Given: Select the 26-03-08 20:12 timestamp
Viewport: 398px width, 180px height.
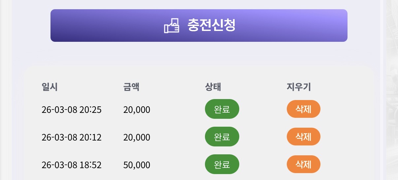Looking at the screenshot, I should (71, 137).
